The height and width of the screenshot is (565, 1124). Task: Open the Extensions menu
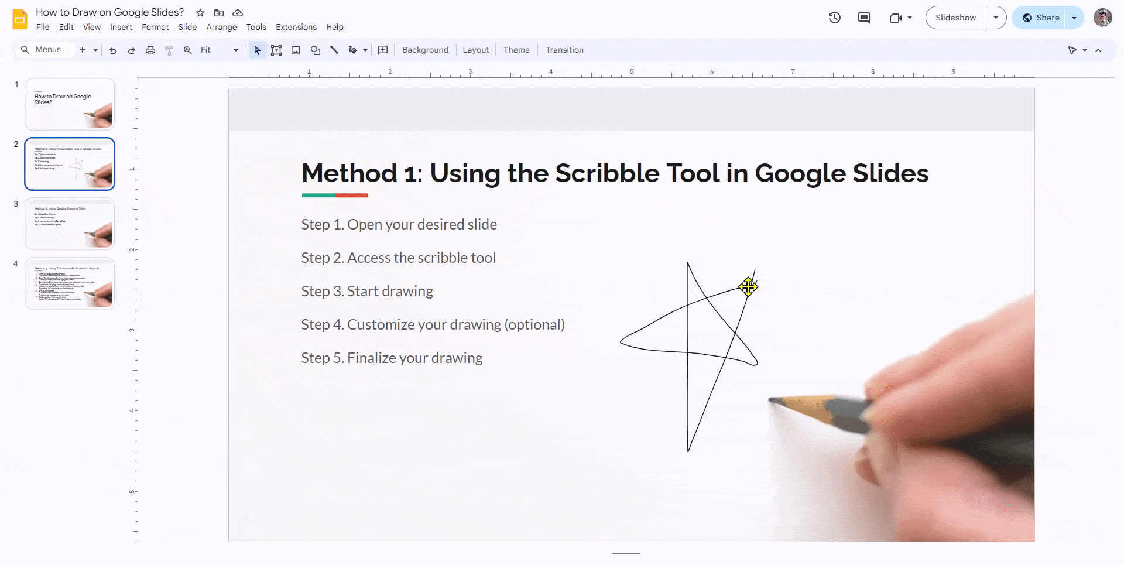point(296,27)
